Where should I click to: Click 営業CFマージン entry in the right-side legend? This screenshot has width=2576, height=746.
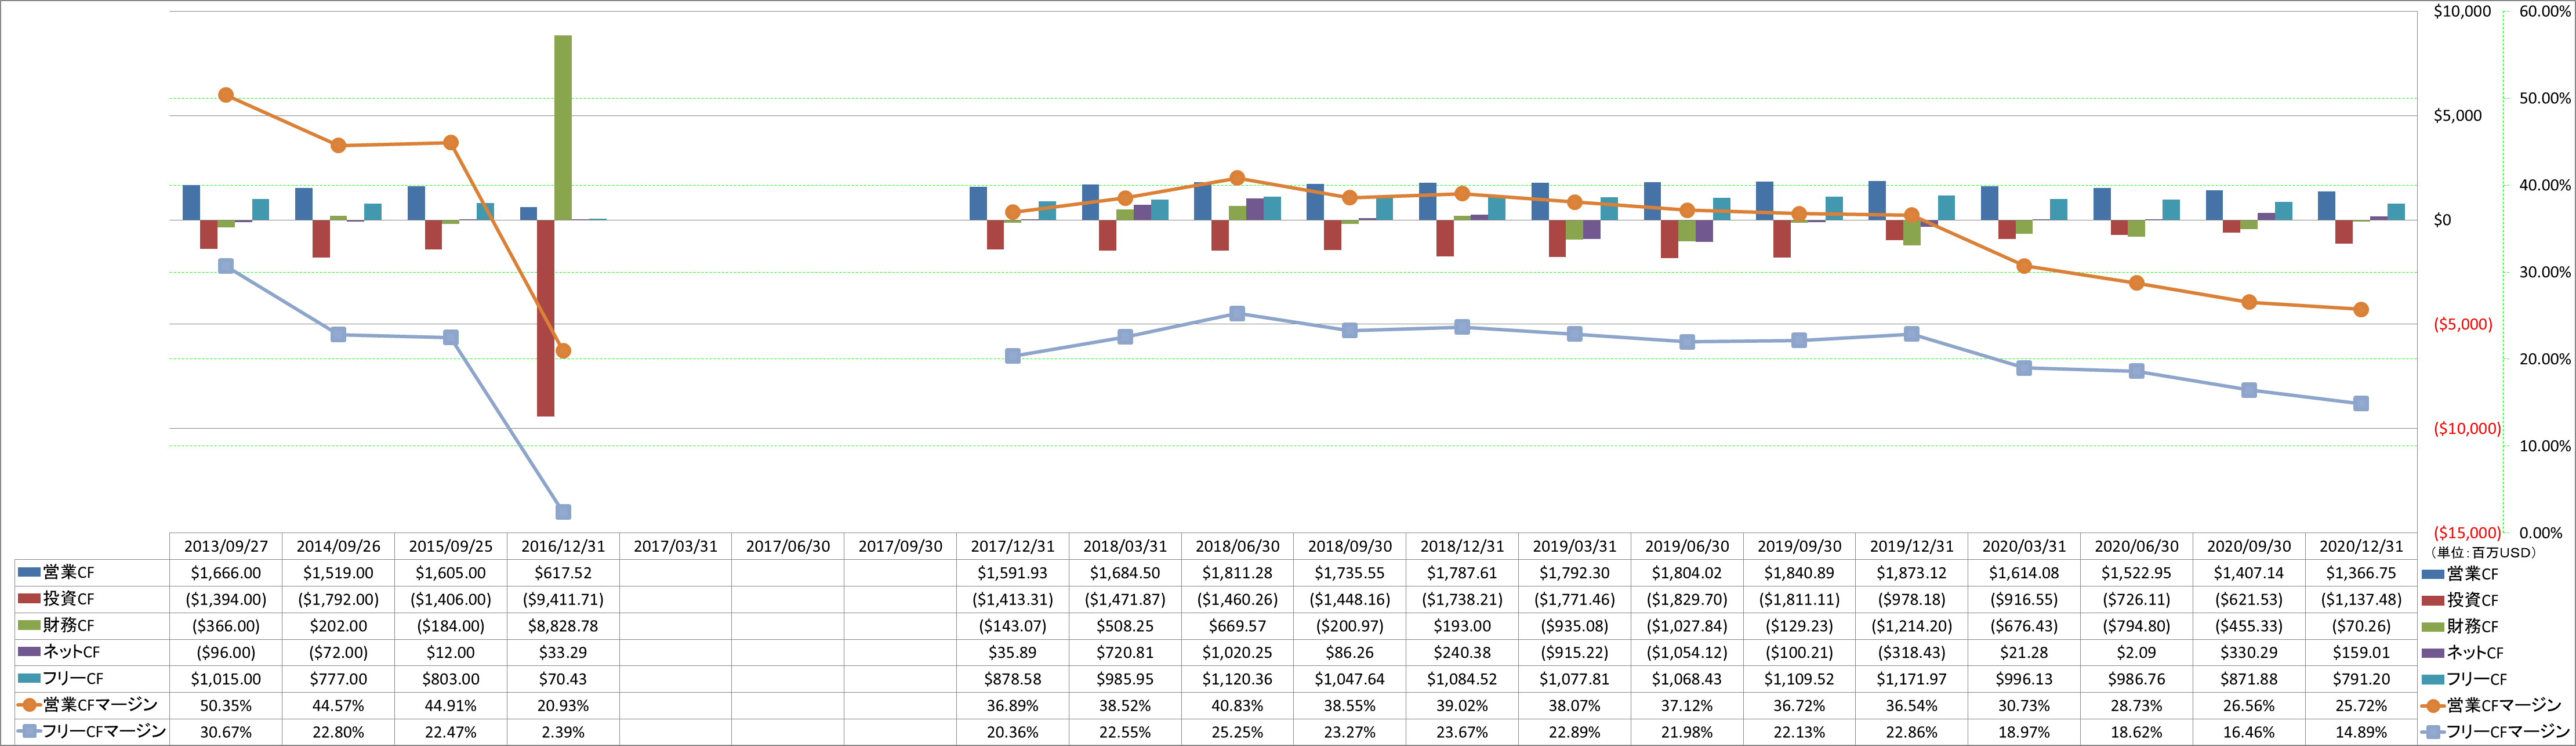click(2491, 705)
